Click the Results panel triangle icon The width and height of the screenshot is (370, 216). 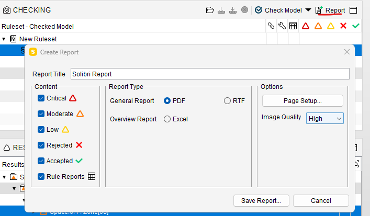[x=7, y=147]
